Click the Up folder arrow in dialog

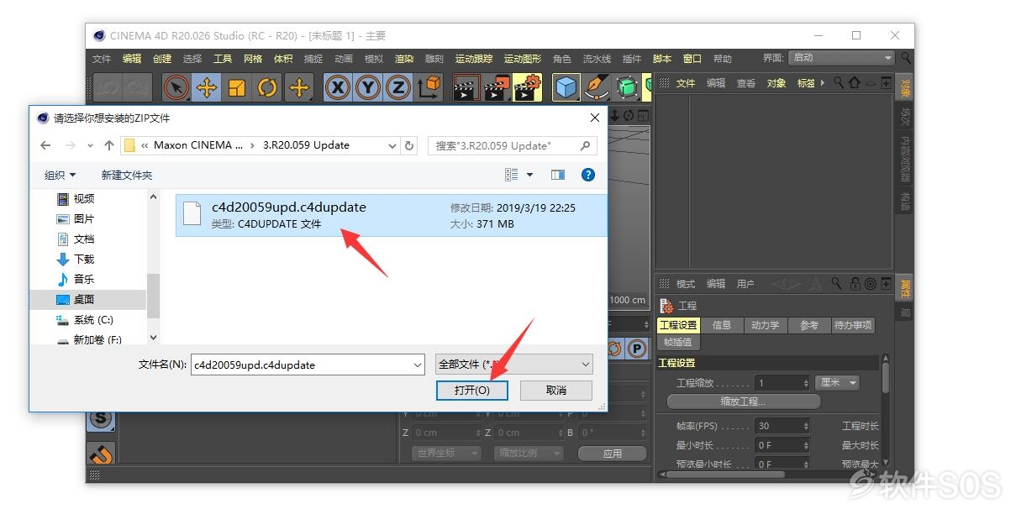[x=109, y=145]
